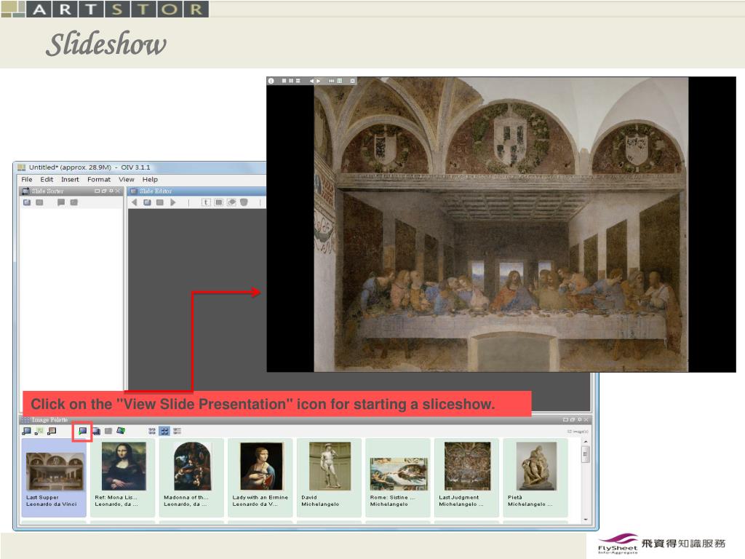This screenshot has width=745, height=559.
Task: Click the Image Palette scroll down arrow
Action: (586, 520)
